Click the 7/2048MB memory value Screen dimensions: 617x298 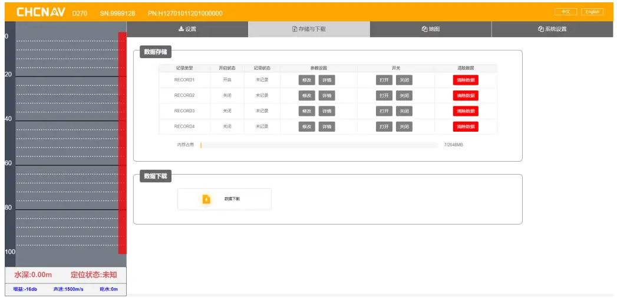pos(453,145)
